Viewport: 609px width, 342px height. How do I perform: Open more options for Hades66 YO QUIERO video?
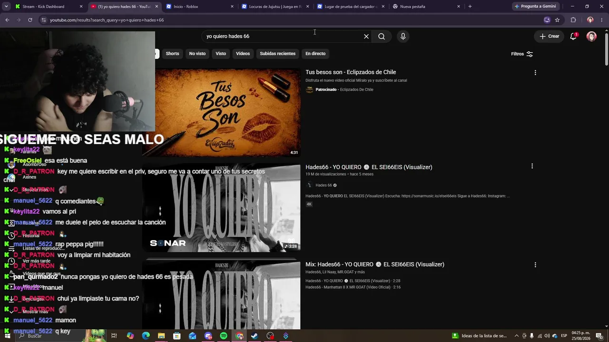click(532, 166)
